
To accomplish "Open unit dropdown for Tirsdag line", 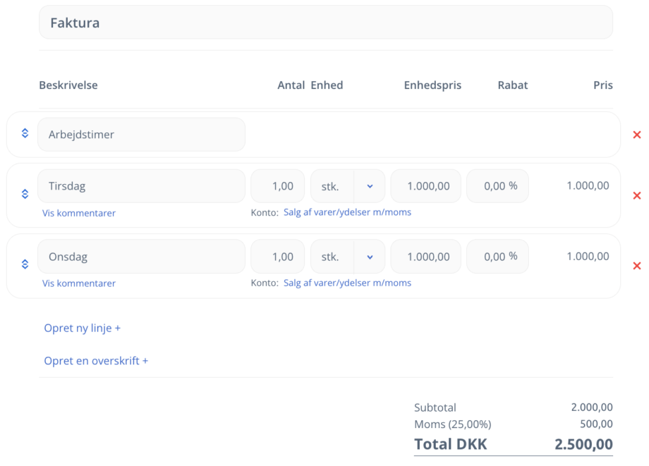I will 370,187.
